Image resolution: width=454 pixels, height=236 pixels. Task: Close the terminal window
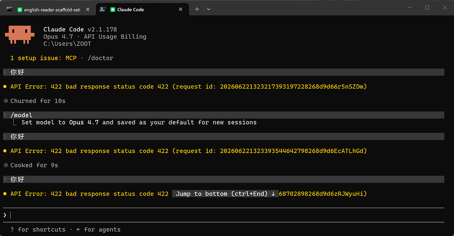coord(445,8)
